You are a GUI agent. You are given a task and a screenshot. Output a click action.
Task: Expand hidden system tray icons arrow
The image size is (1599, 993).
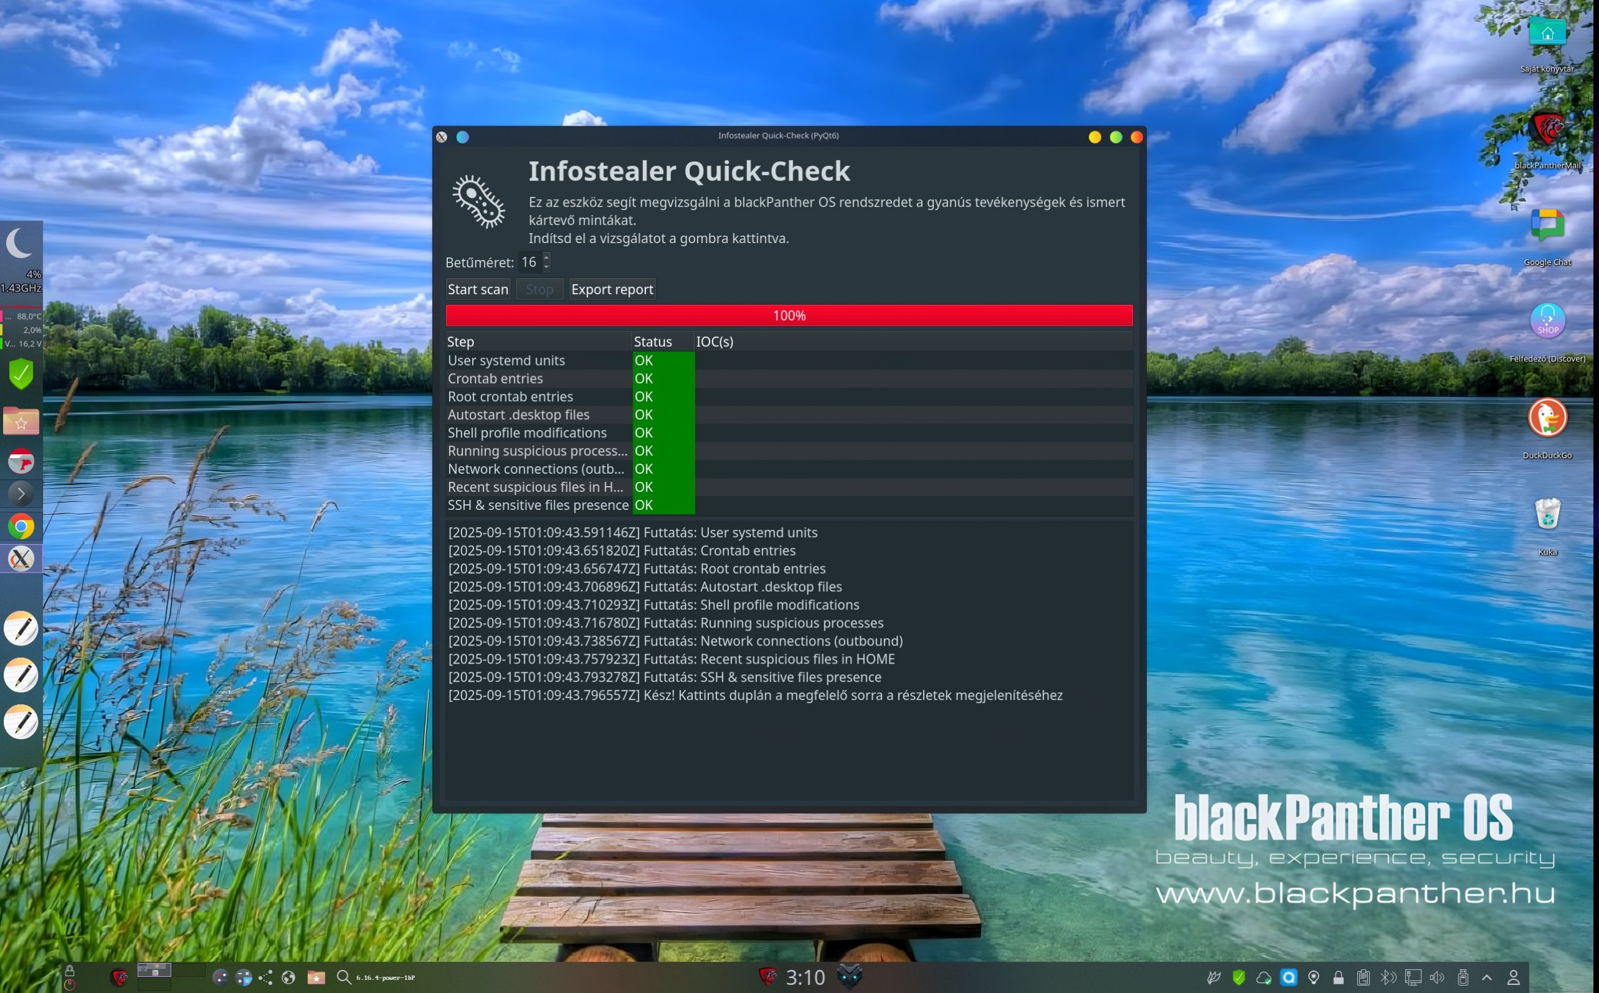coord(1487,977)
